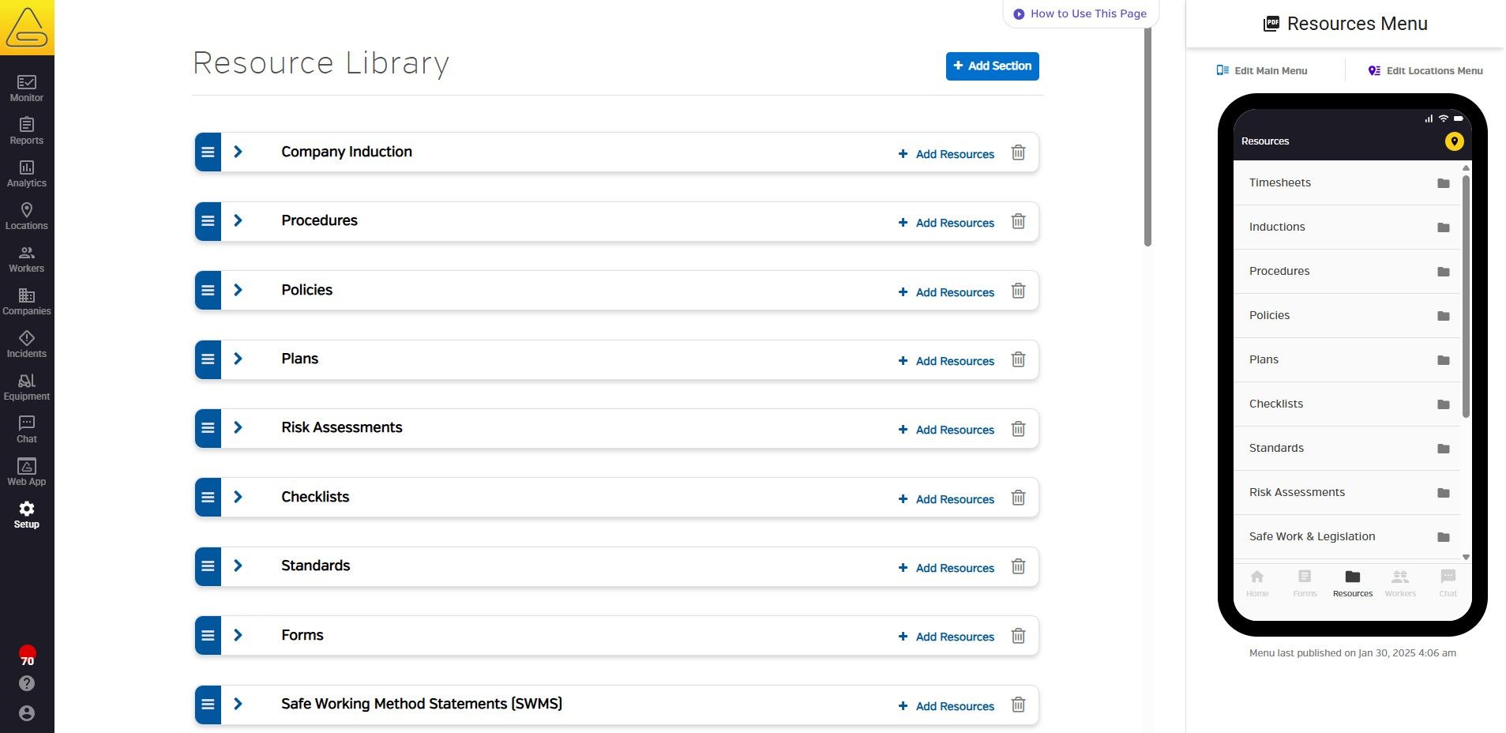This screenshot has height=733, width=1506.
Task: Click phone preview scroll down arrow
Action: 1466,557
